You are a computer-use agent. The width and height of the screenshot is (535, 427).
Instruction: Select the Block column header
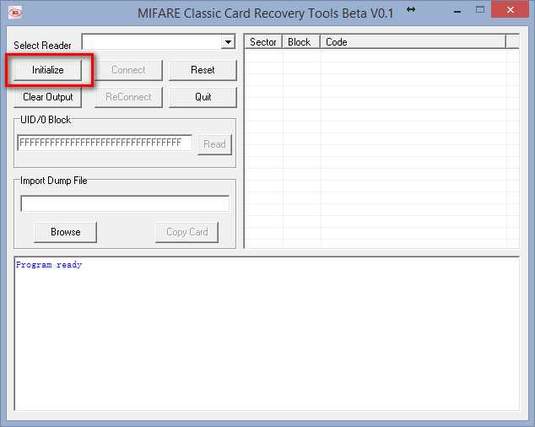pyautogui.click(x=301, y=42)
